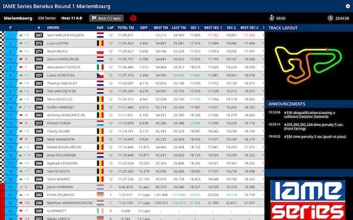353x220 pixels.
Task: Click the green up arrow for Jesse POLDERDIJK
Action: 21,155
